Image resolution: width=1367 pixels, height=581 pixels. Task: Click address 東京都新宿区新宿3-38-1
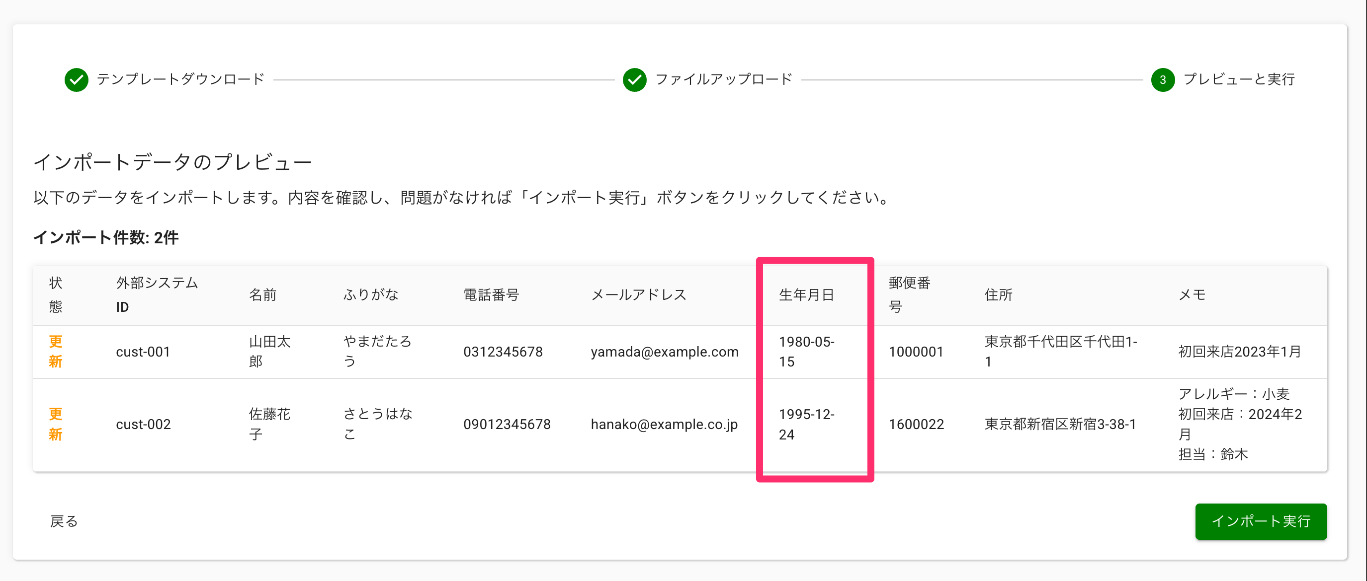[1060, 424]
